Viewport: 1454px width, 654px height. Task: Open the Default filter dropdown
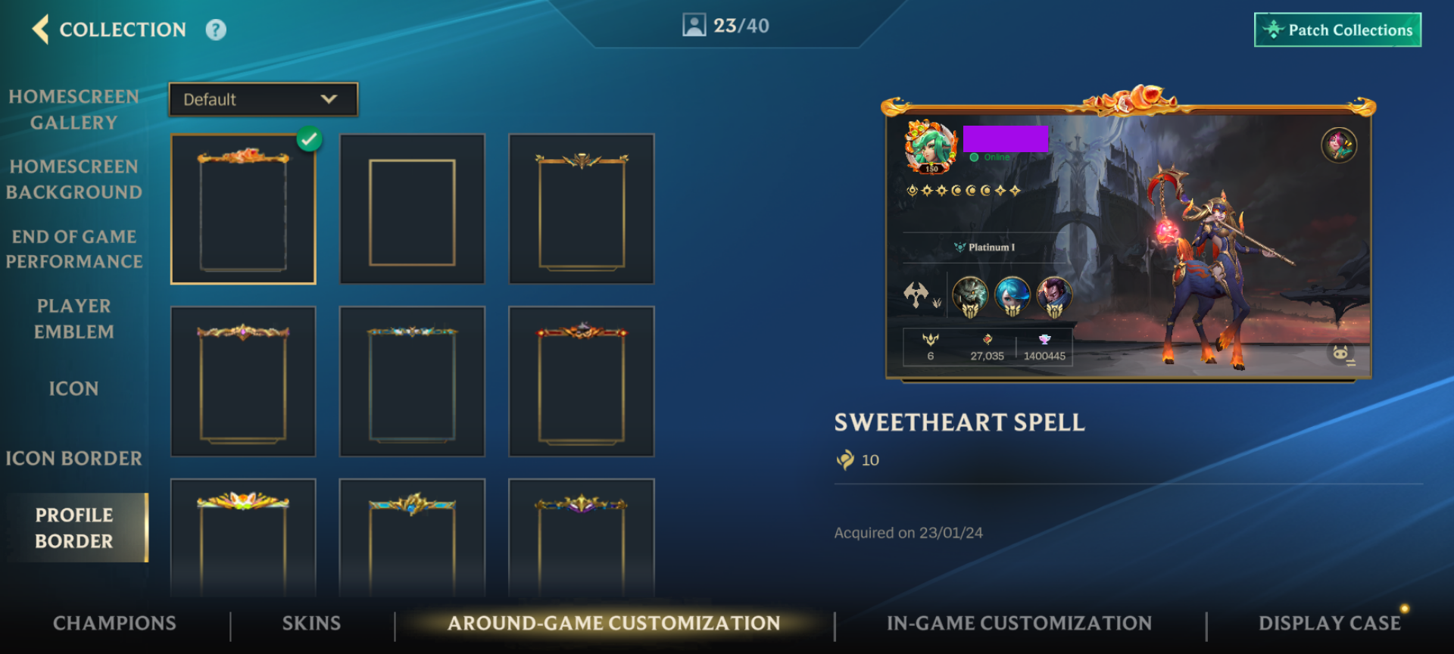[263, 99]
